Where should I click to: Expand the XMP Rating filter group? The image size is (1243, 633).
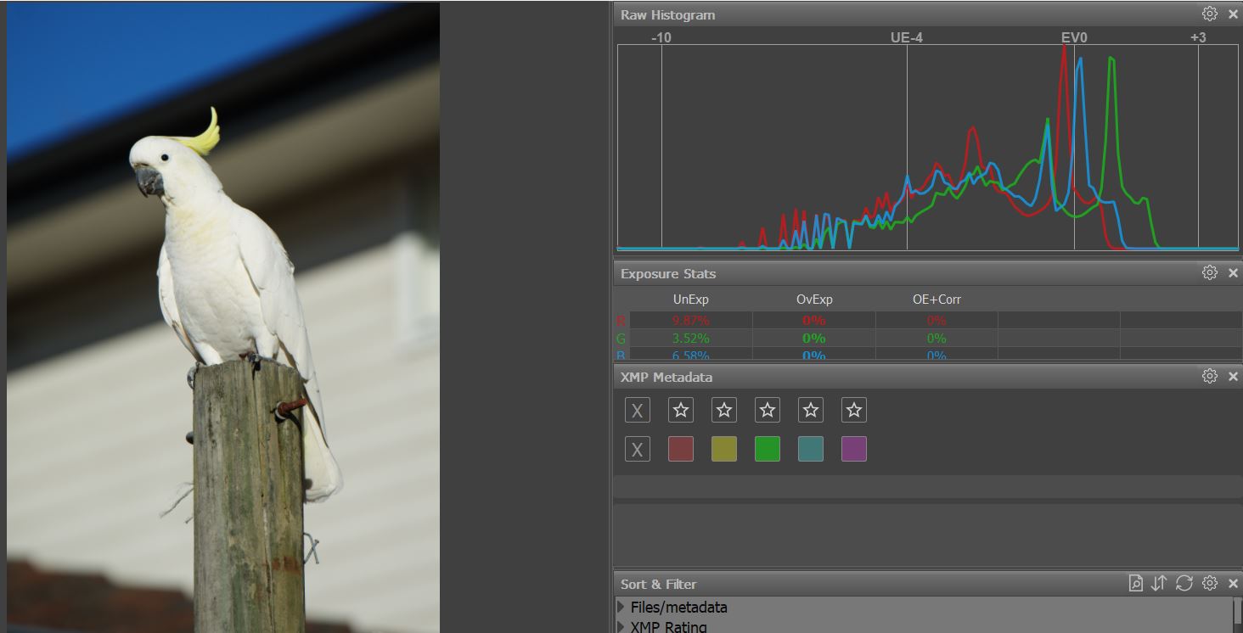click(x=621, y=627)
